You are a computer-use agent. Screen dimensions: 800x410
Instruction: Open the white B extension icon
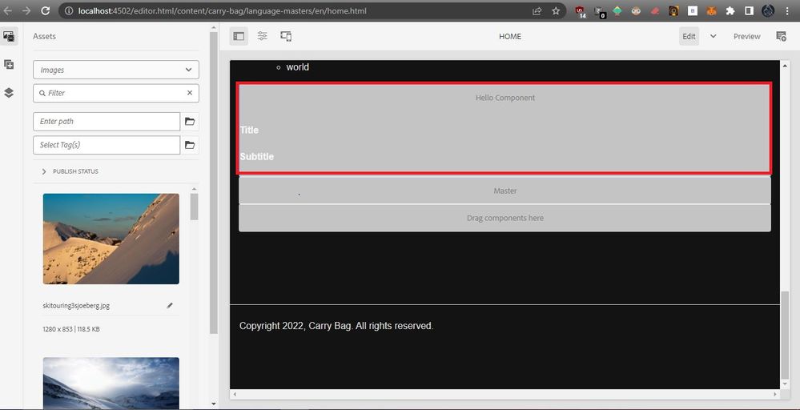(693, 10)
